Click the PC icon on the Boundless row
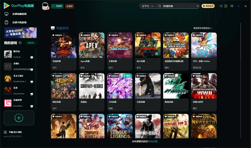Viewport: 251px width, 148px height. tap(32, 106)
